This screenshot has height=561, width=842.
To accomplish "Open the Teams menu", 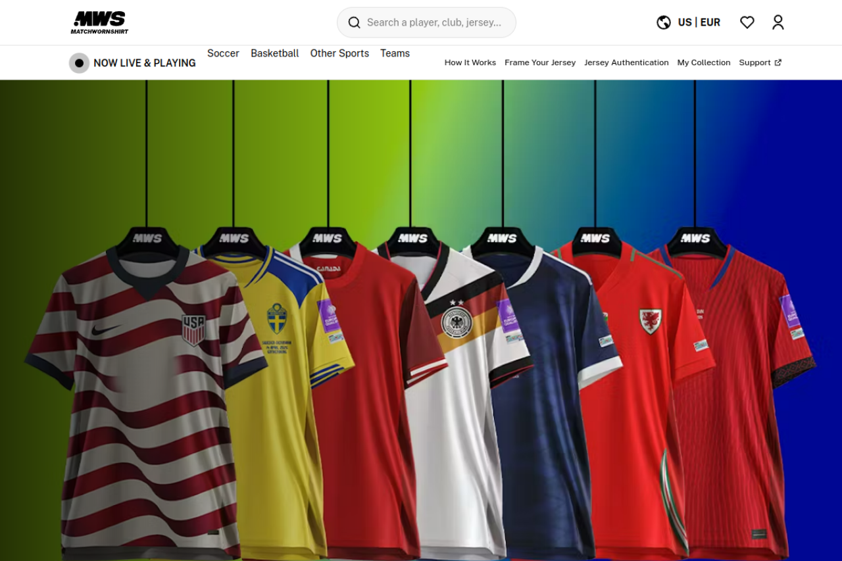I will click(x=395, y=53).
